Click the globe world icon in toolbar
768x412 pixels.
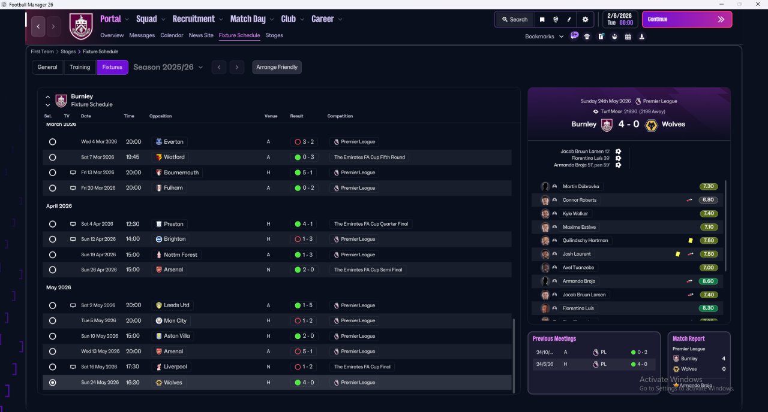tap(556, 19)
